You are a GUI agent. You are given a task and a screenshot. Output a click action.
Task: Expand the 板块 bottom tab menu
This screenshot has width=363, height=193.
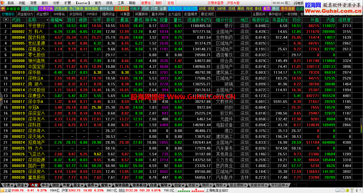click(166, 185)
